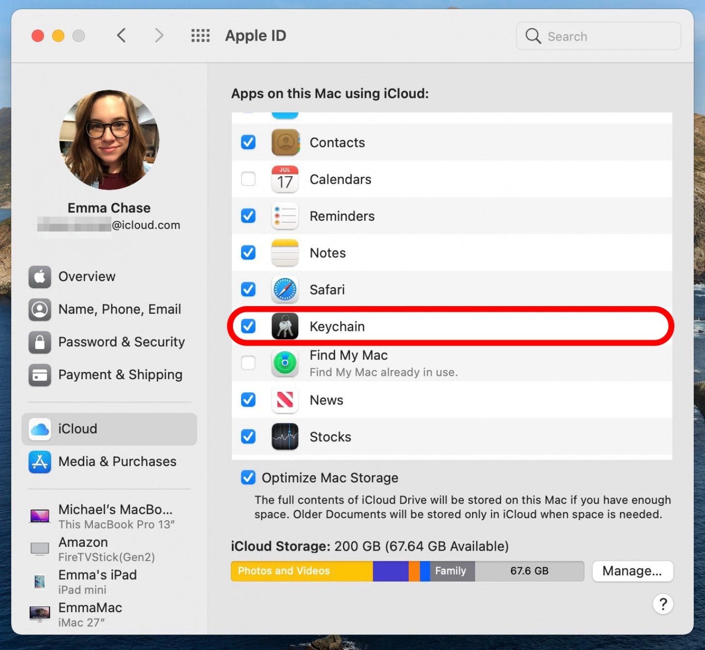Go forward with the right chevron

point(159,35)
